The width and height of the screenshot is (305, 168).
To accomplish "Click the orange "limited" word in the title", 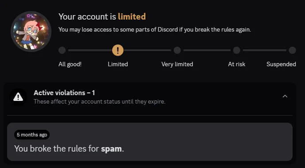I will point(132,16).
